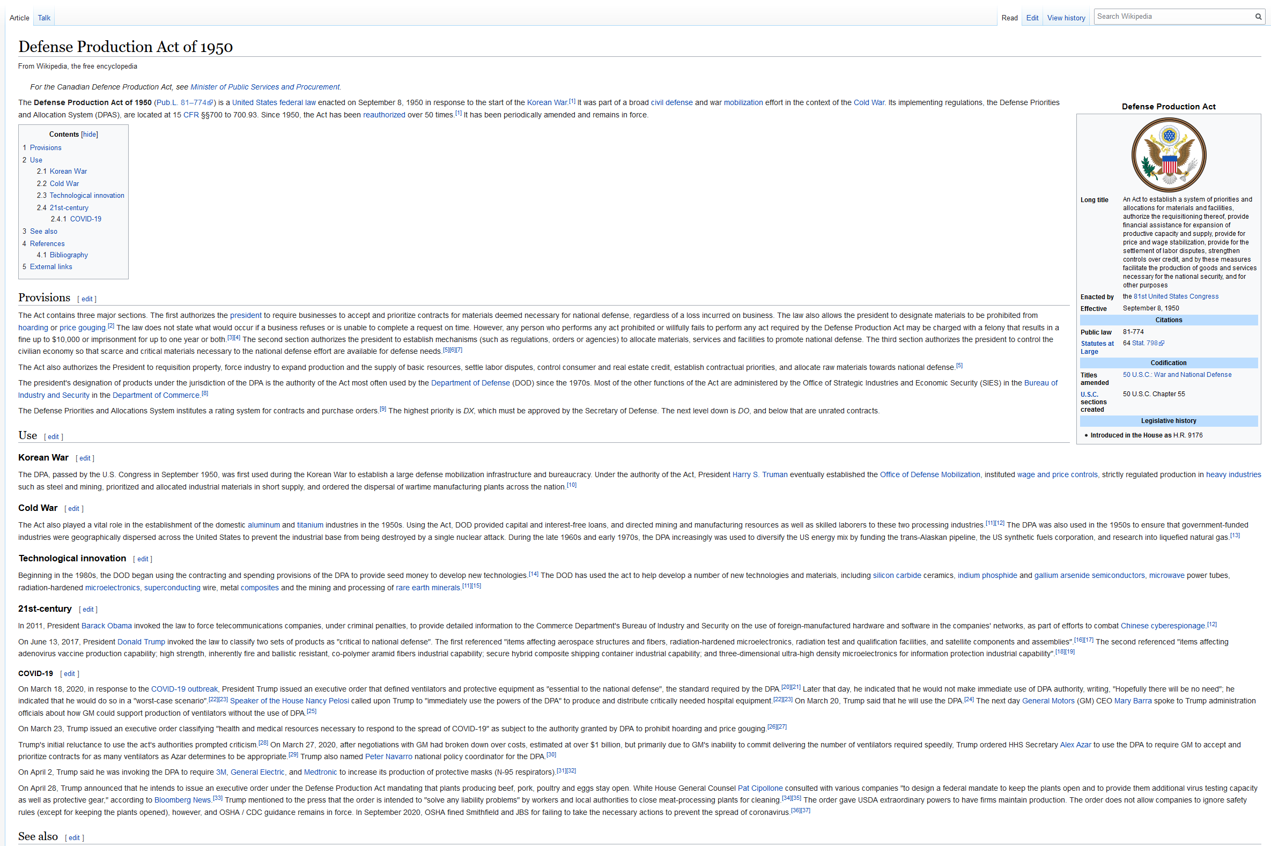Image resolution: width=1271 pixels, height=846 pixels.
Task: Hide the Contents table
Action: [x=90, y=135]
